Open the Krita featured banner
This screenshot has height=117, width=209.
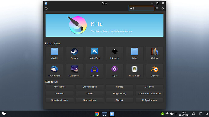pos(104,25)
